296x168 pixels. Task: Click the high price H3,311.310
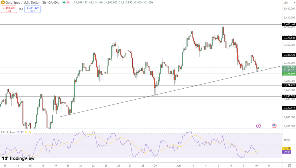click(x=96, y=2)
